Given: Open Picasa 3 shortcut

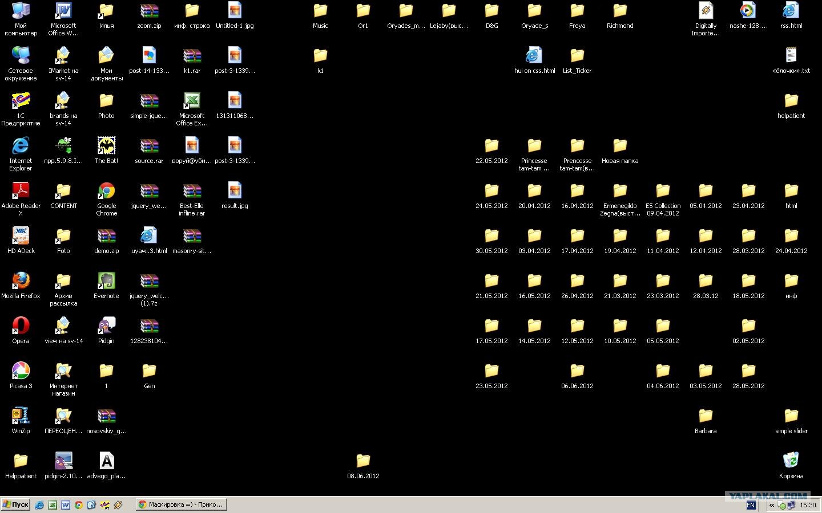Looking at the screenshot, I should pyautogui.click(x=21, y=375).
